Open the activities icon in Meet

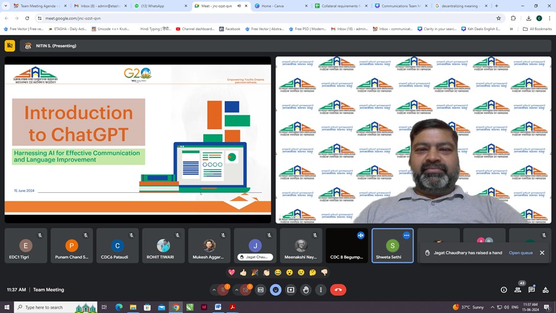pyautogui.click(x=545, y=290)
